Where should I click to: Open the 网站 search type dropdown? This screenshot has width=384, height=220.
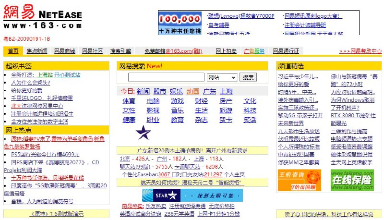[x=222, y=77]
